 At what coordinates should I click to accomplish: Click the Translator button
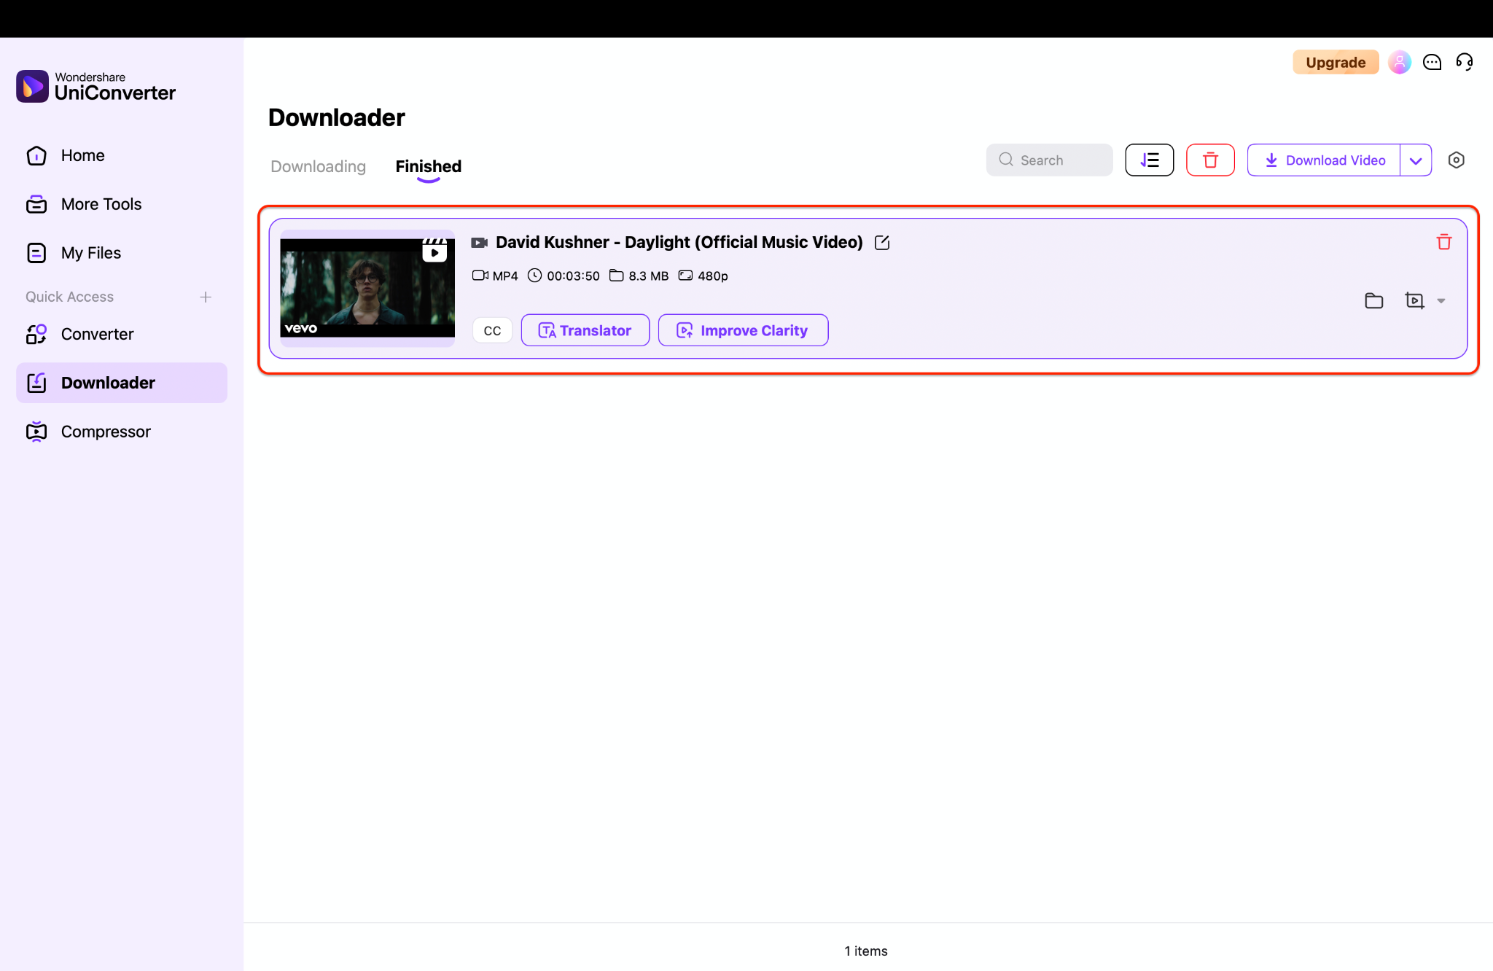(585, 330)
